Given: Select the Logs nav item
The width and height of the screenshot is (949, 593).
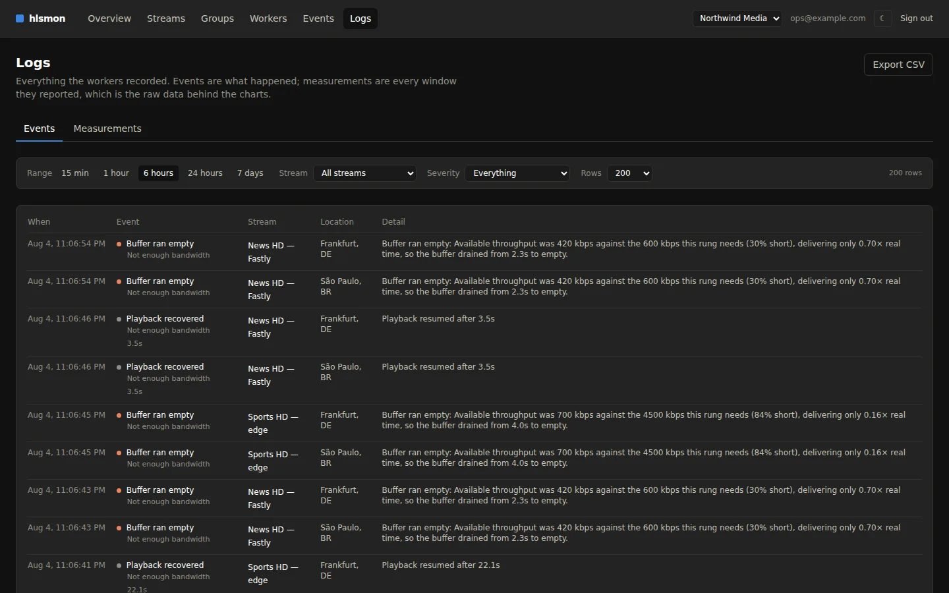Looking at the screenshot, I should tap(360, 18).
